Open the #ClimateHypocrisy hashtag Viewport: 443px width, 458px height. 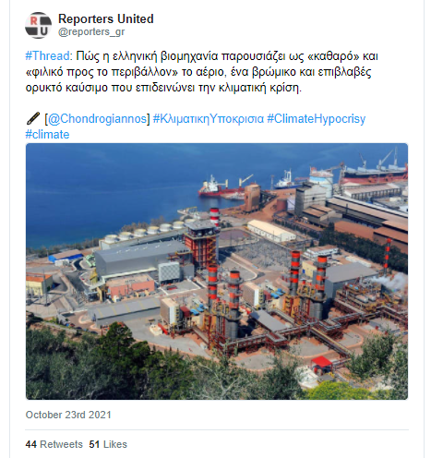(317, 119)
